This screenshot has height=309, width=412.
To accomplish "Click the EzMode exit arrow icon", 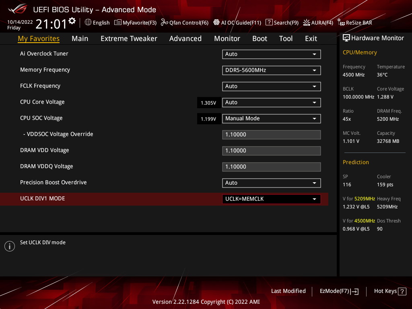I will (x=354, y=291).
